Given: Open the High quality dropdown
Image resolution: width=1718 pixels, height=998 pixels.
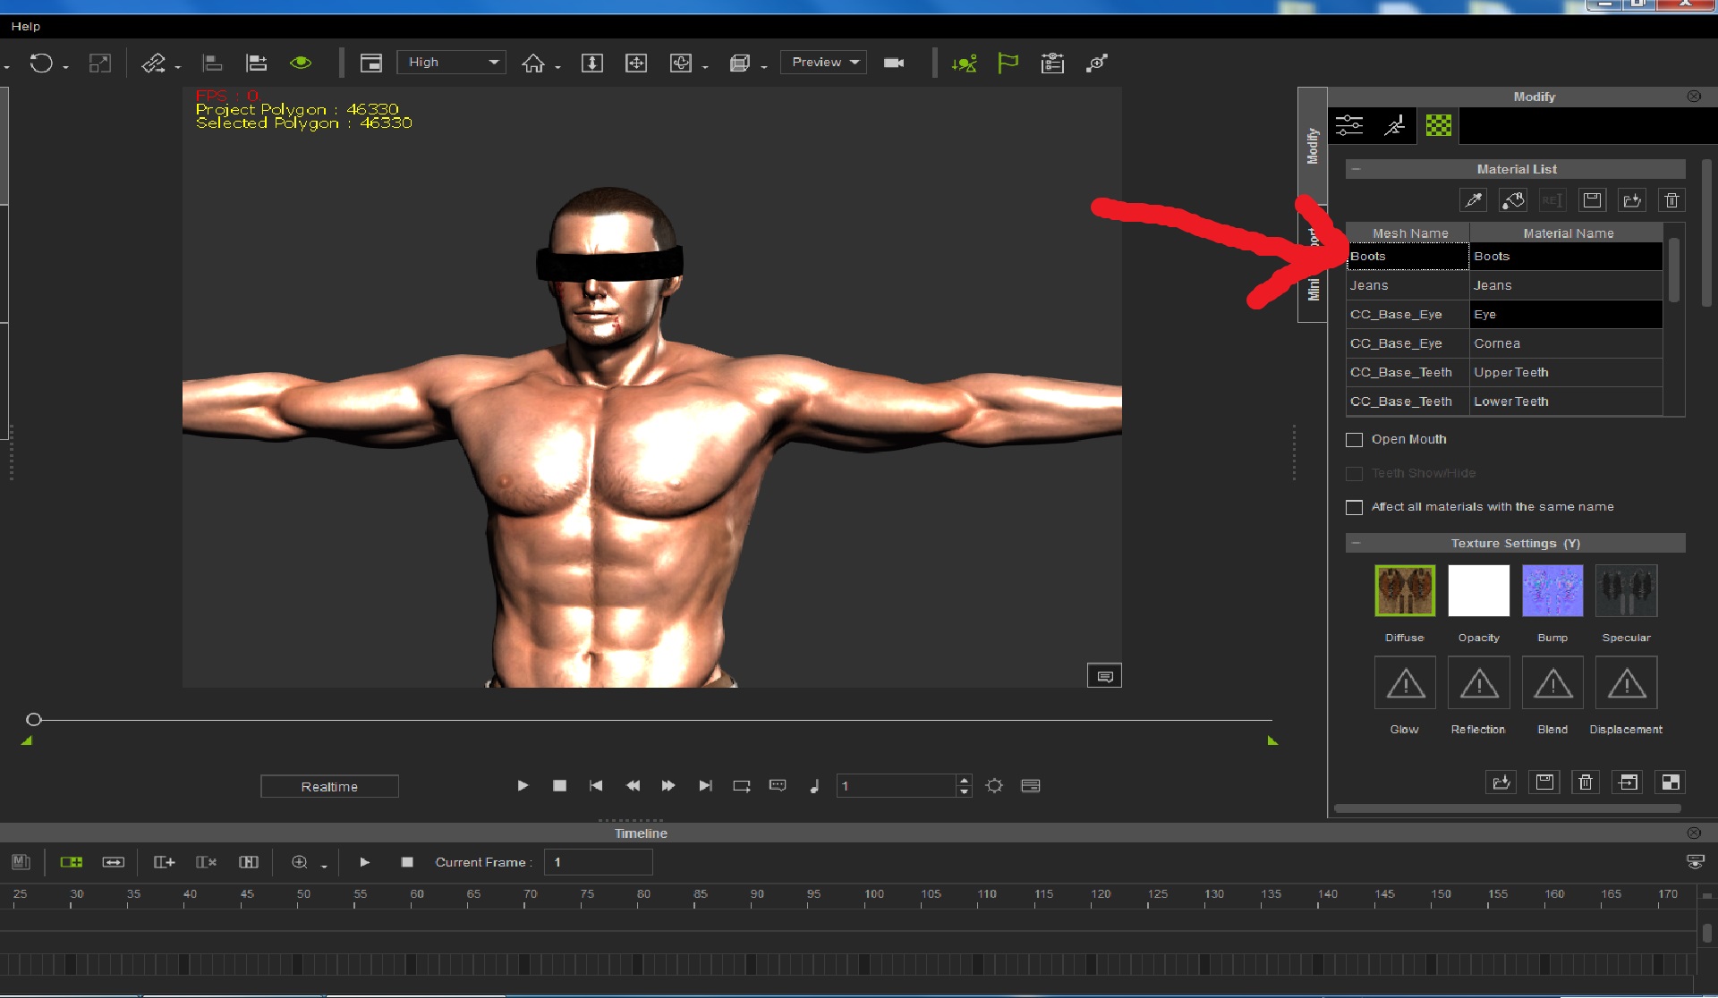Looking at the screenshot, I should point(452,62).
